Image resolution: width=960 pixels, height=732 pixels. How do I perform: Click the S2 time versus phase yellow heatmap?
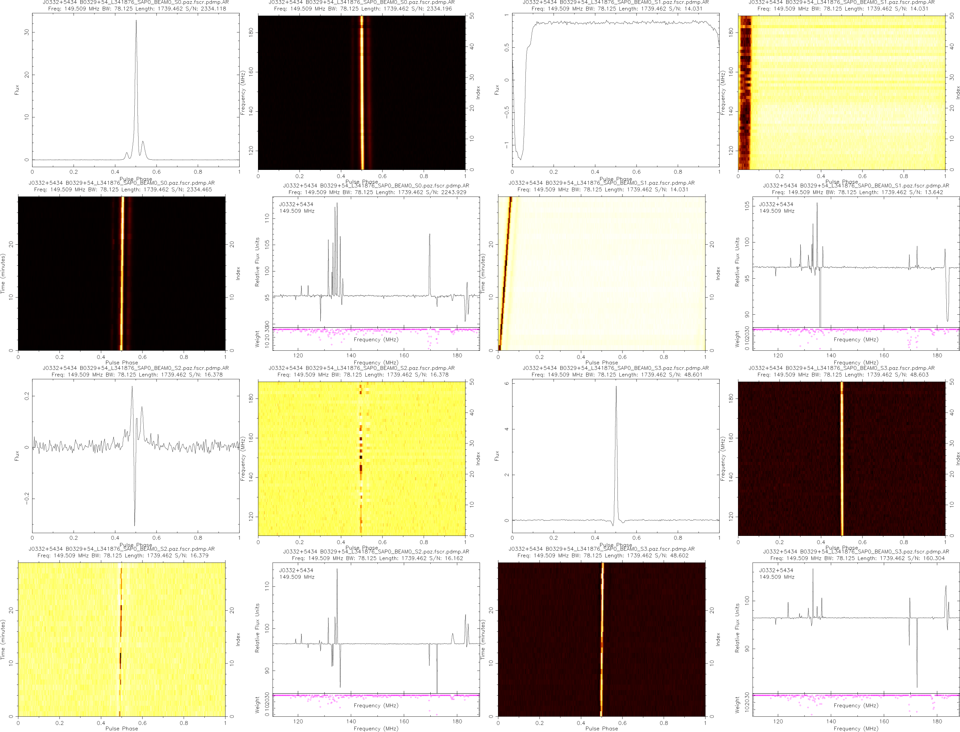pyautogui.click(x=122, y=639)
